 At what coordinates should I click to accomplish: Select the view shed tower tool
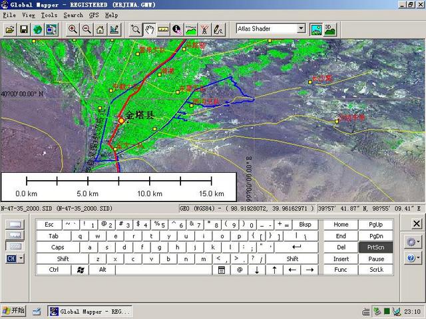point(205,29)
